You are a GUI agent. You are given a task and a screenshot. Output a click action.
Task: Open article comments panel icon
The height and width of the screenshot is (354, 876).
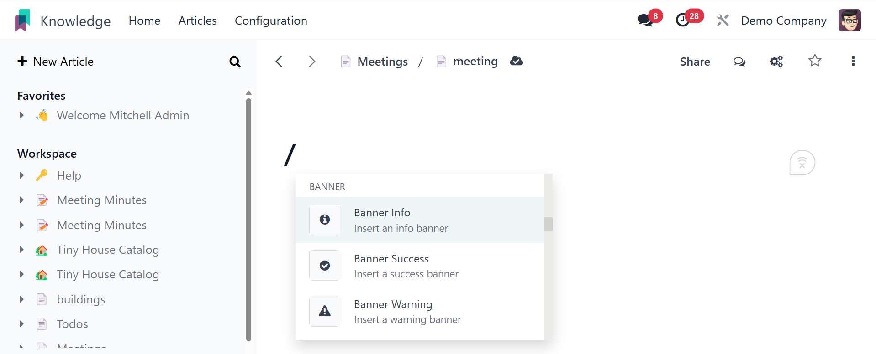click(739, 62)
